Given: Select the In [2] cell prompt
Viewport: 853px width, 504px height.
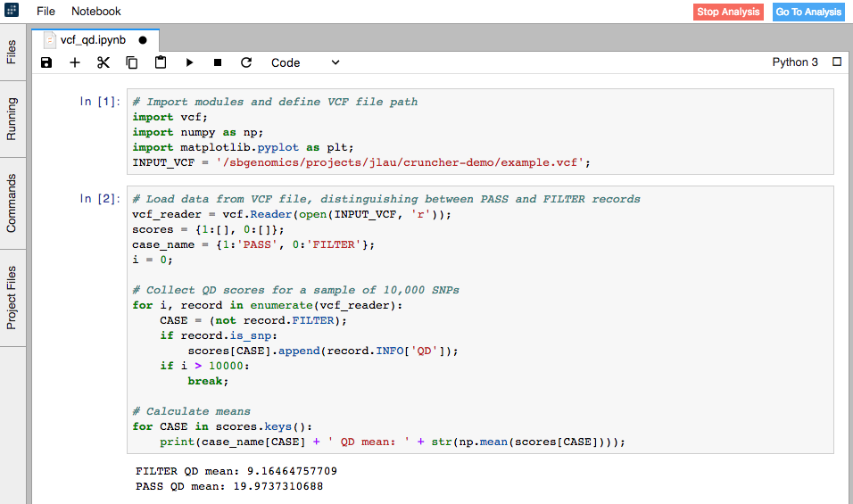Looking at the screenshot, I should point(100,198).
